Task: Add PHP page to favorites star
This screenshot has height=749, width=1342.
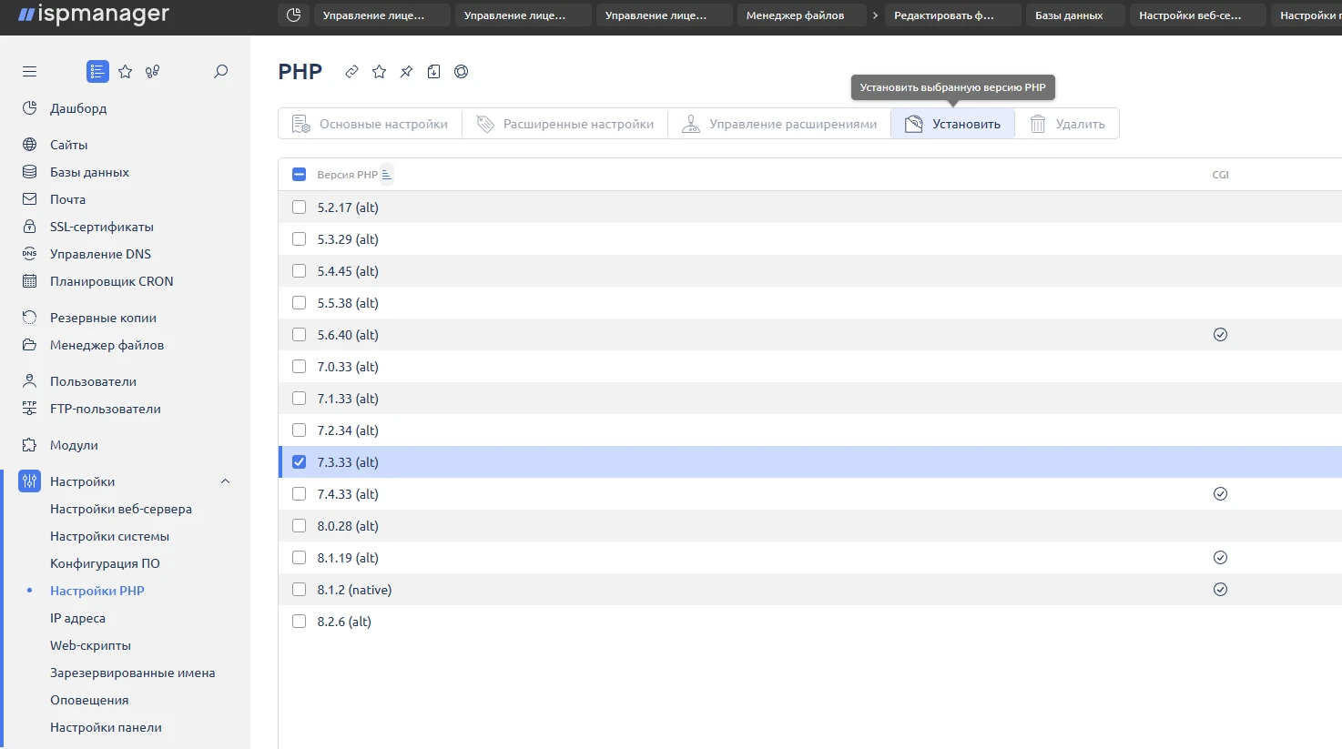Action: click(x=379, y=72)
